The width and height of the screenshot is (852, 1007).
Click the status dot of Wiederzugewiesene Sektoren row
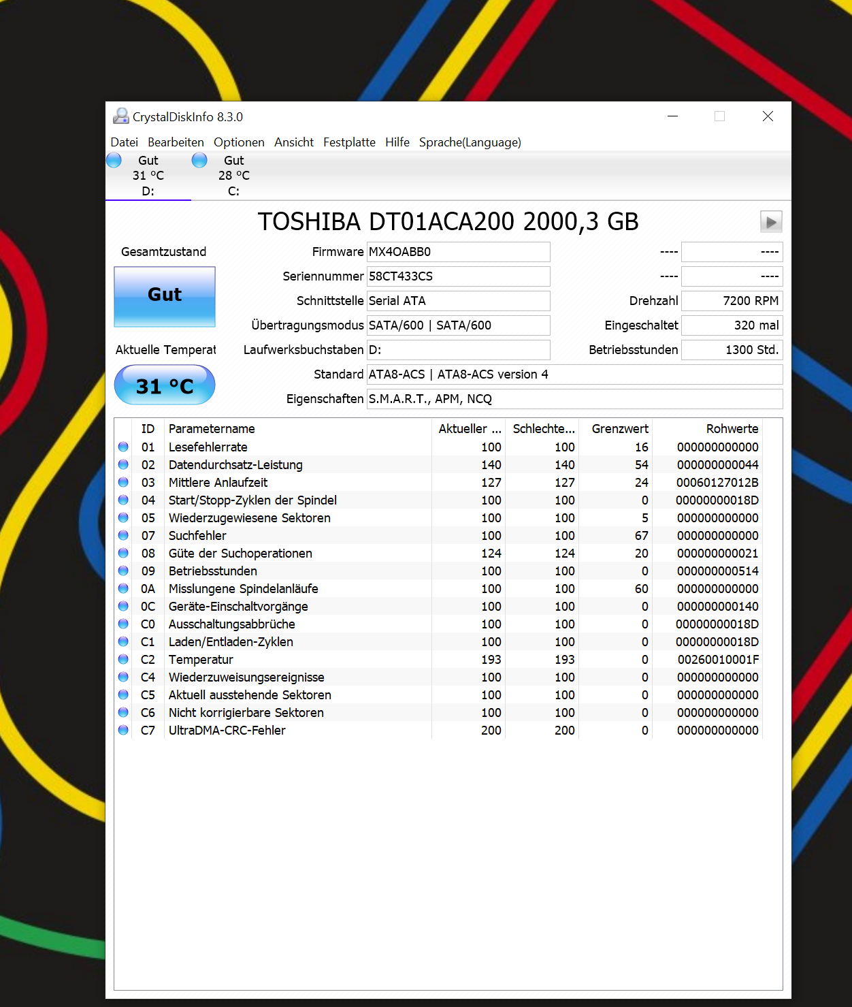click(x=123, y=517)
